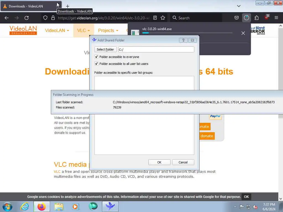283x212 pixels.
Task: Click the downloads progress icon in toolbar
Action: click(246, 18)
